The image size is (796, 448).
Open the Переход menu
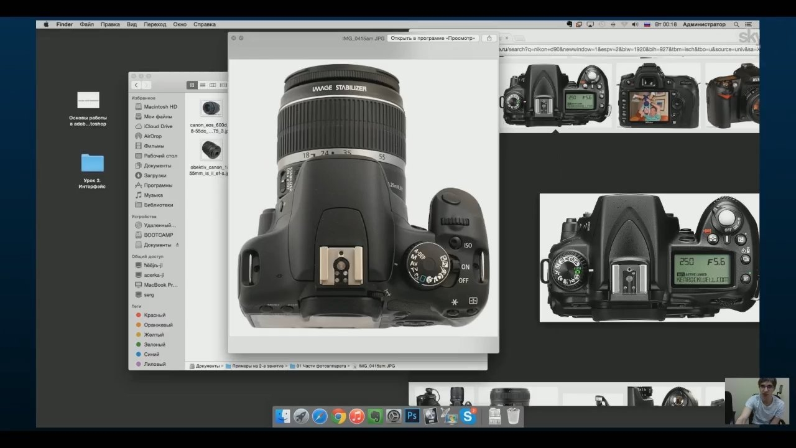click(x=155, y=24)
